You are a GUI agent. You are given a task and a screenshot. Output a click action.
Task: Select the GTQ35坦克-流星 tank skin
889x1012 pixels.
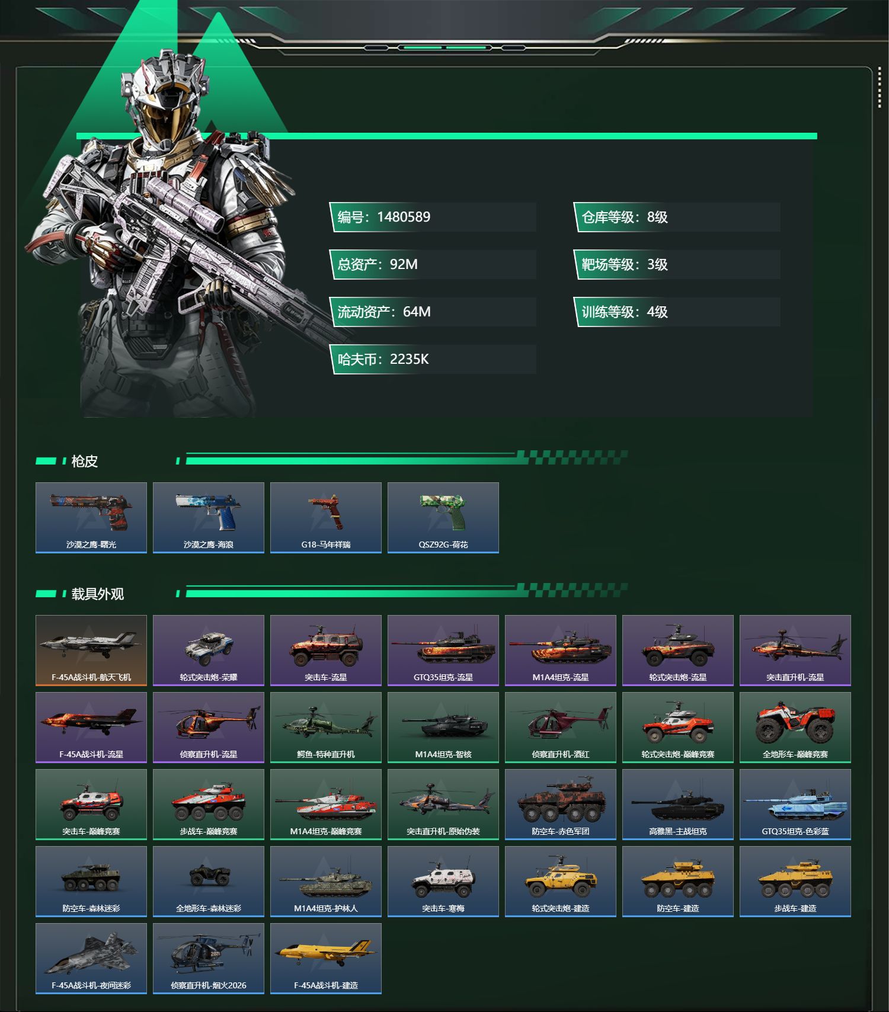coord(443,651)
